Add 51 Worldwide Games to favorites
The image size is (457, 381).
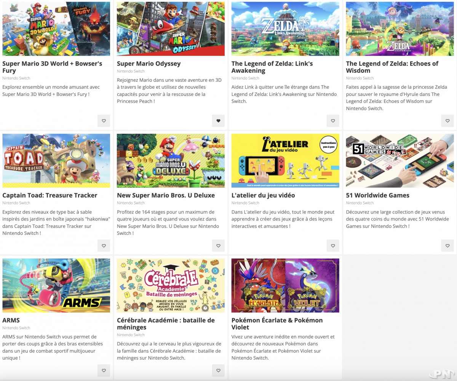point(447,246)
